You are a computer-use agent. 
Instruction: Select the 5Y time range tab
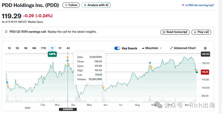[x=60, y=48]
